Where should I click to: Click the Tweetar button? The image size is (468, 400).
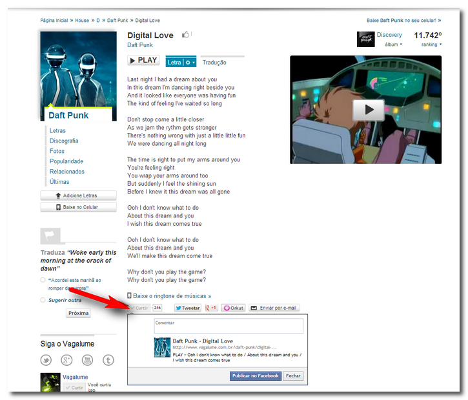click(188, 308)
